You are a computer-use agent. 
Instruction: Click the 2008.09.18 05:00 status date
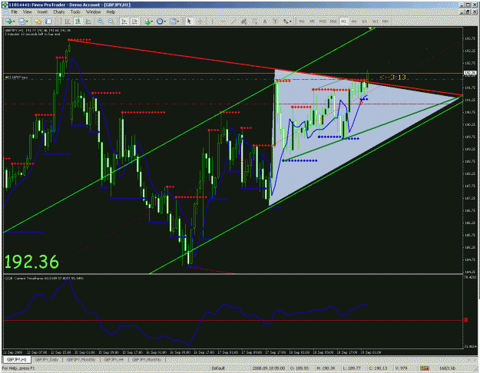tap(269, 368)
